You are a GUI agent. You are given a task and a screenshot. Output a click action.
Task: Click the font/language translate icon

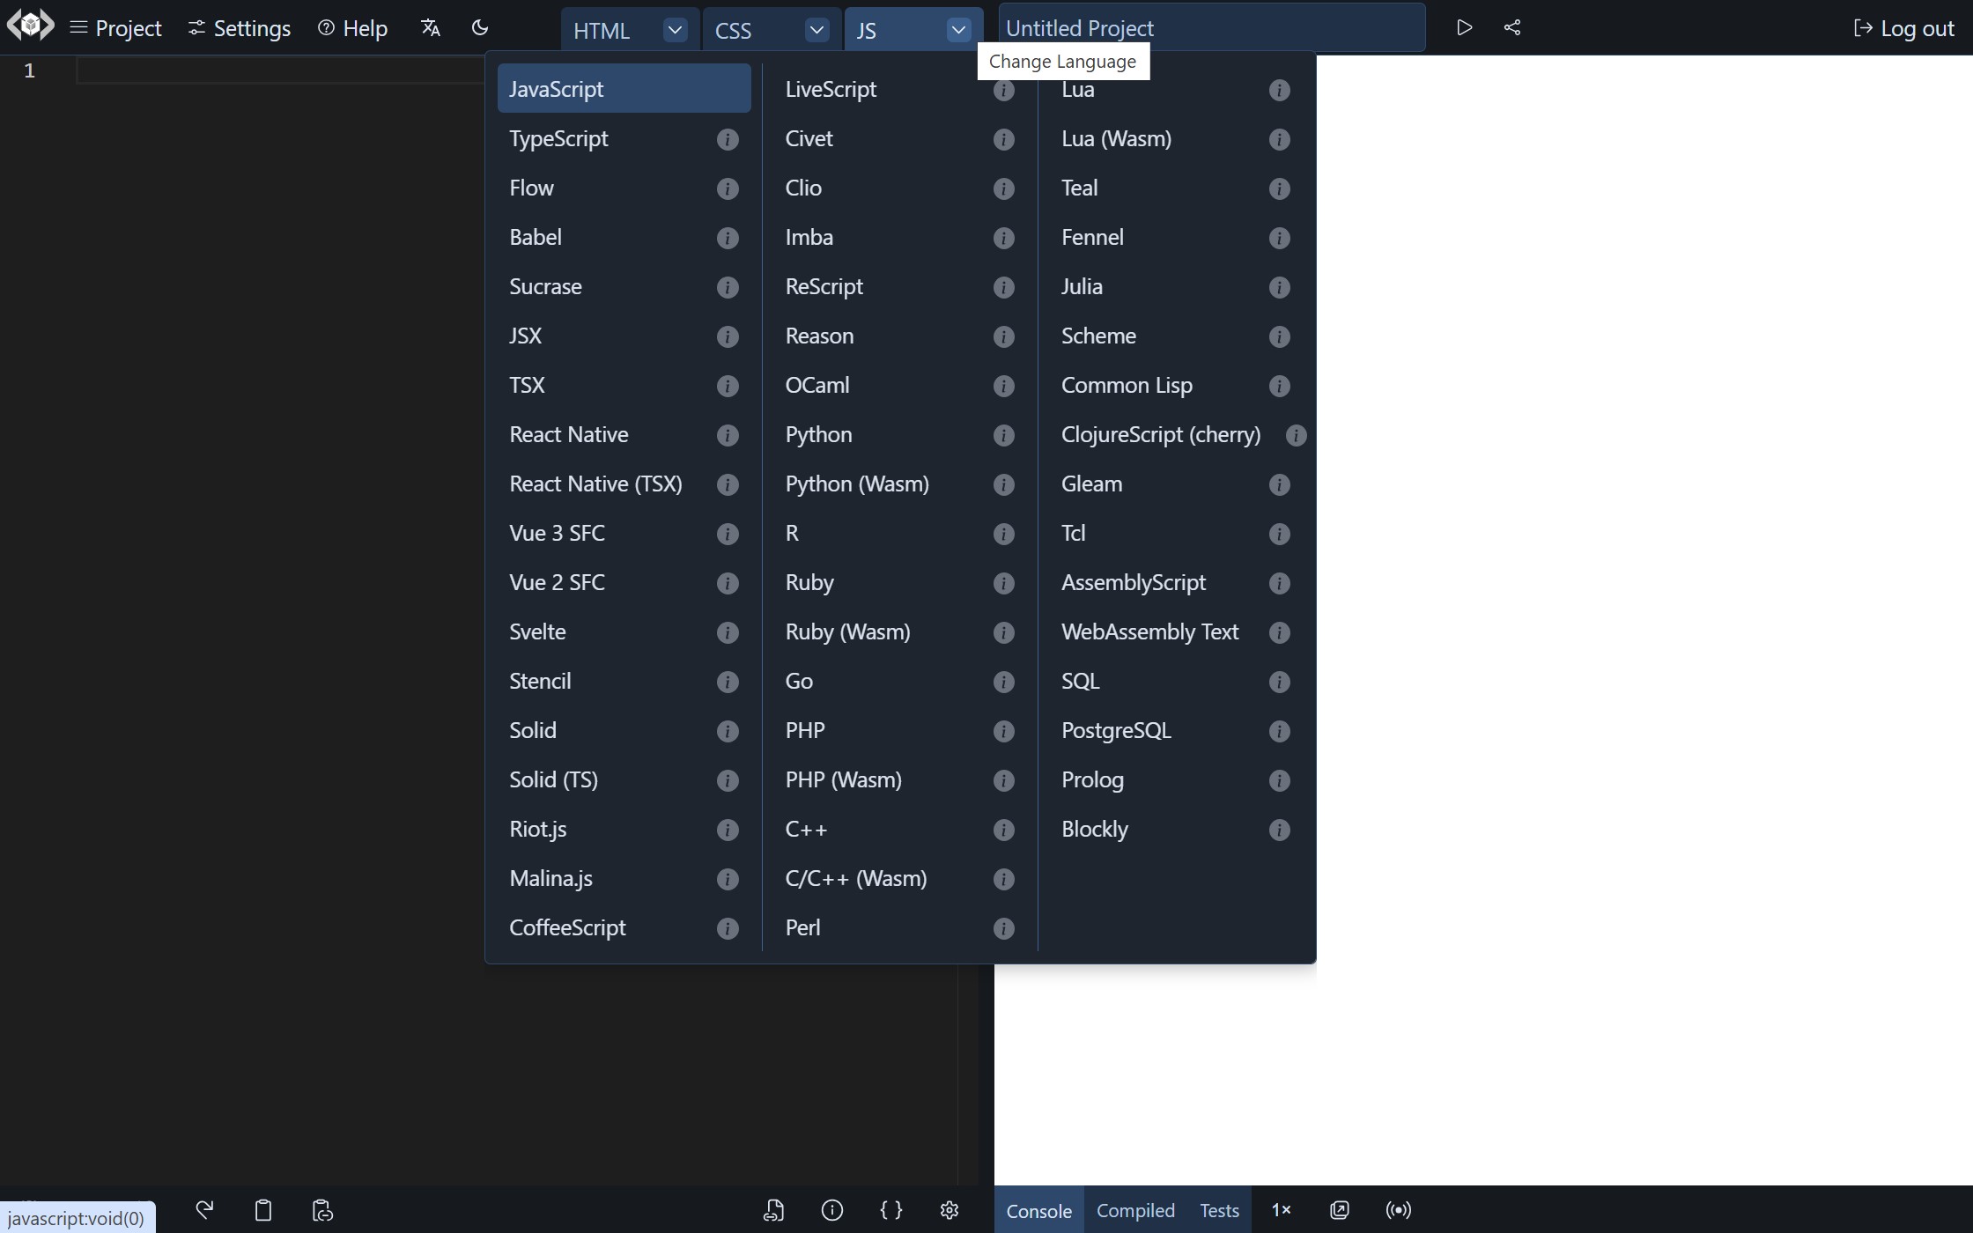[x=429, y=26]
